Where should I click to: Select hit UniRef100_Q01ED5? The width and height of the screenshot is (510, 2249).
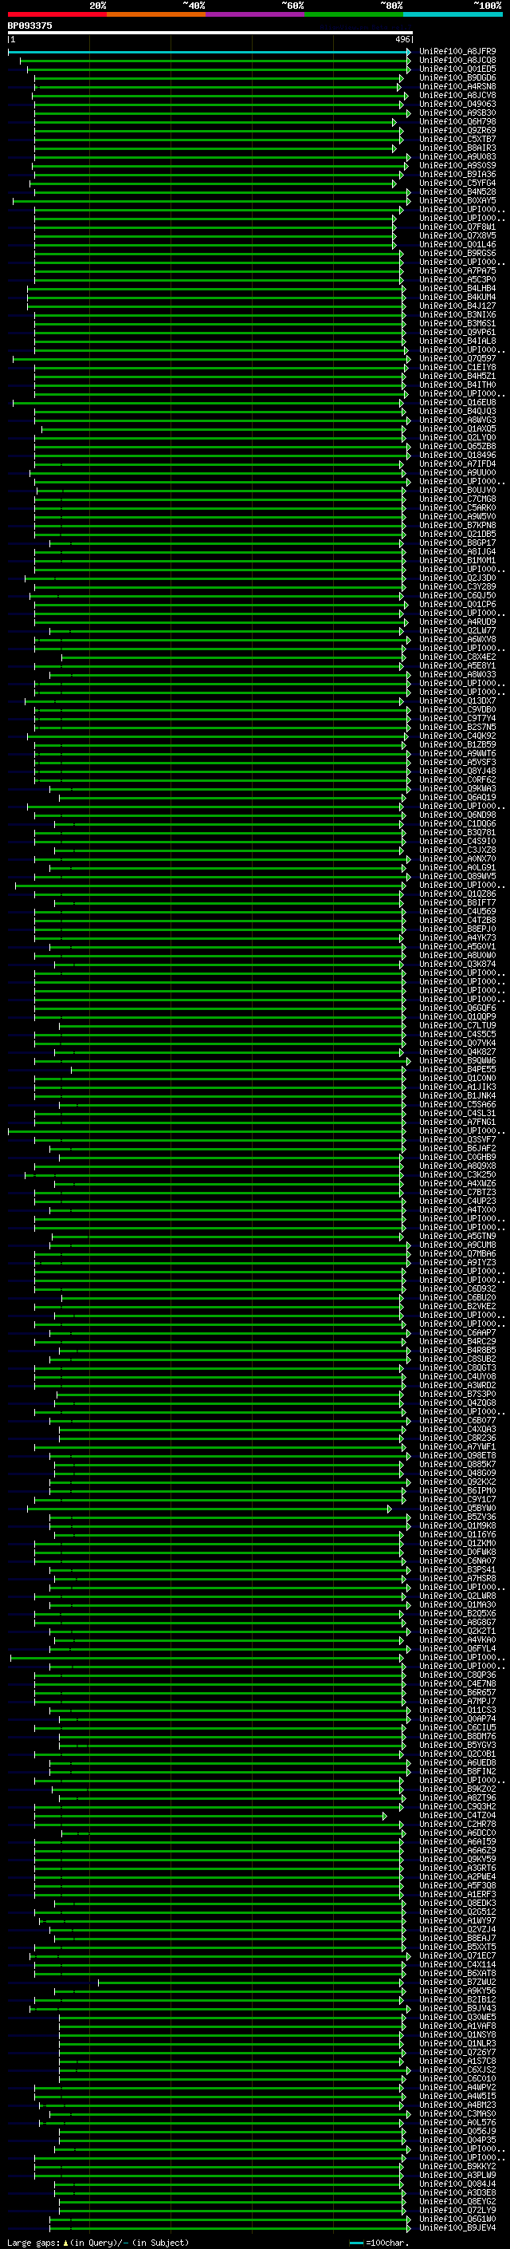pos(457,69)
